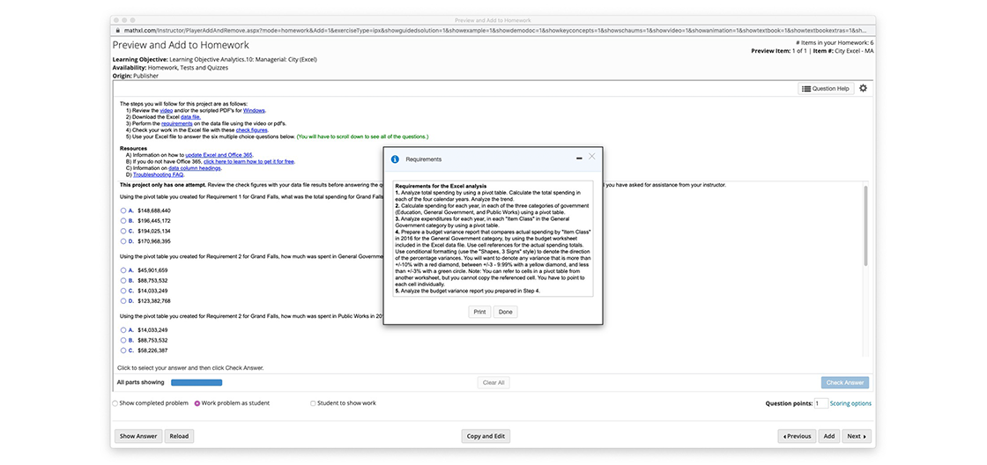Click Done in the Requirements dialog
Screen dimensions: 987x465
505,312
